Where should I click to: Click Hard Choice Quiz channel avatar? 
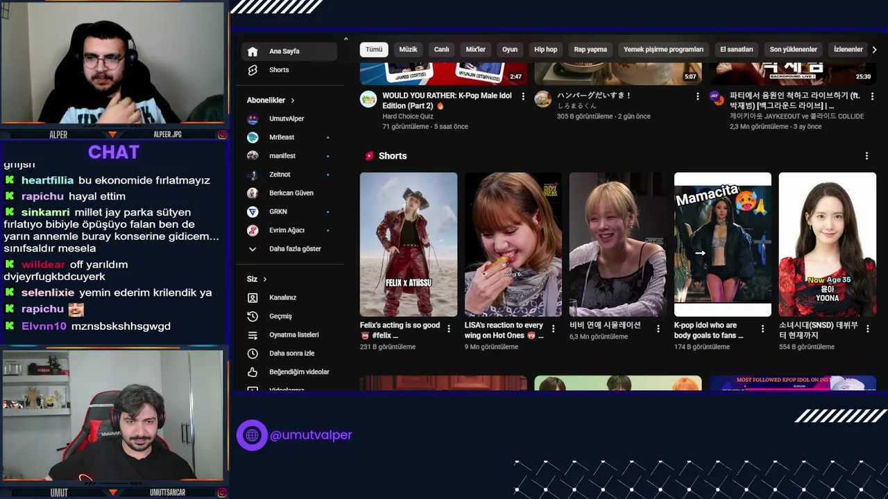pyautogui.click(x=368, y=99)
